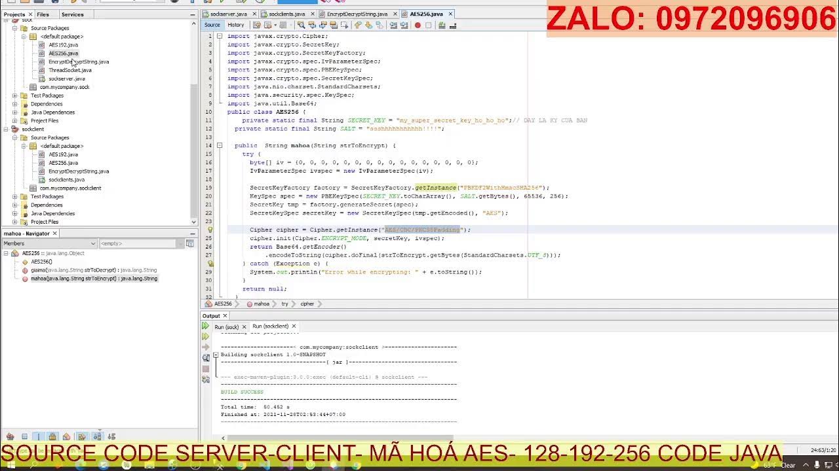Viewport: 839px width, 471px height.
Task: Click the Navigator filter settings icon beside empty combo
Action: pos(190,243)
